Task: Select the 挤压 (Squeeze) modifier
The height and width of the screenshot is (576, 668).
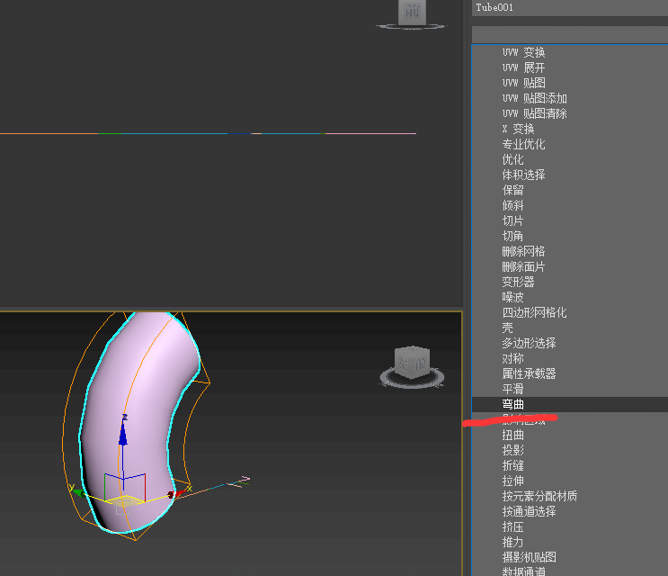Action: tap(513, 526)
